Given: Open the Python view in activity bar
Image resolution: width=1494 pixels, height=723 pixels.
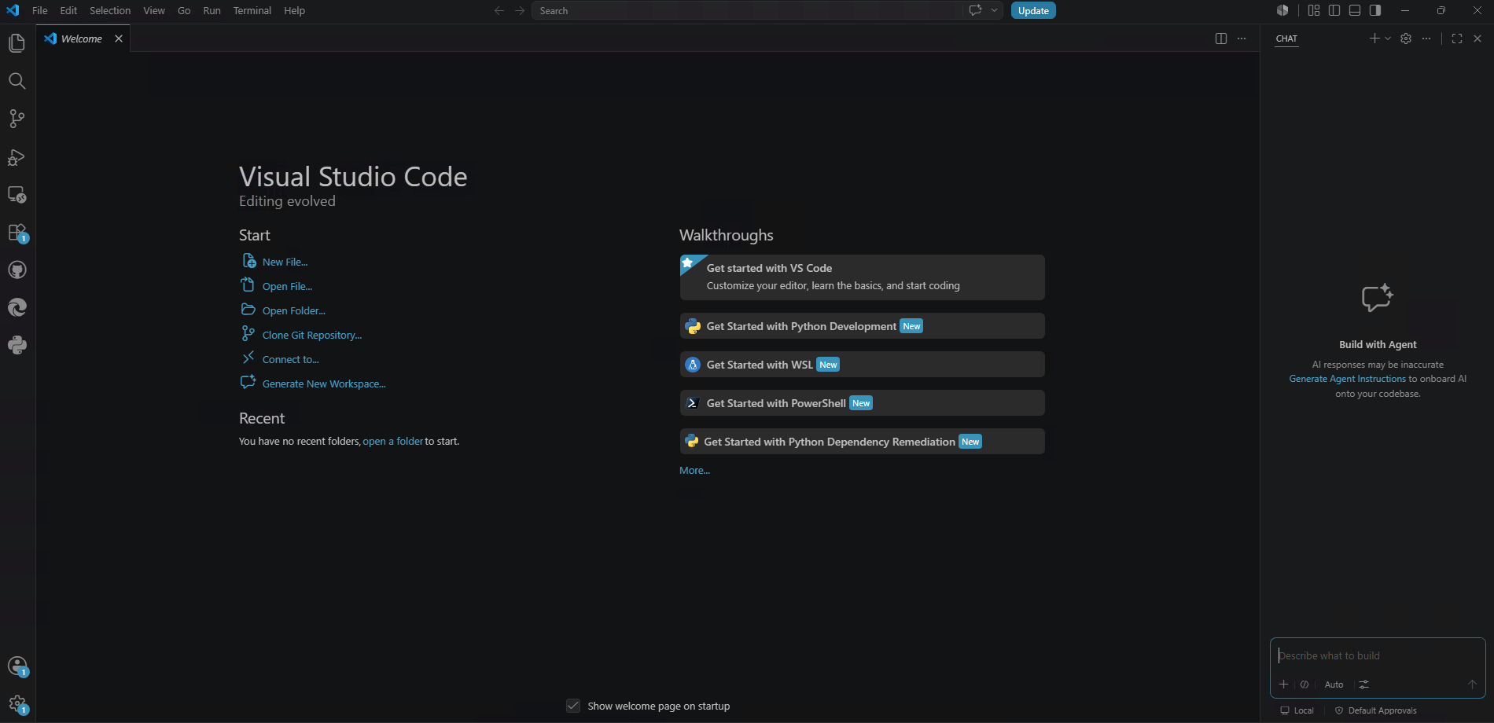Looking at the screenshot, I should (17, 345).
